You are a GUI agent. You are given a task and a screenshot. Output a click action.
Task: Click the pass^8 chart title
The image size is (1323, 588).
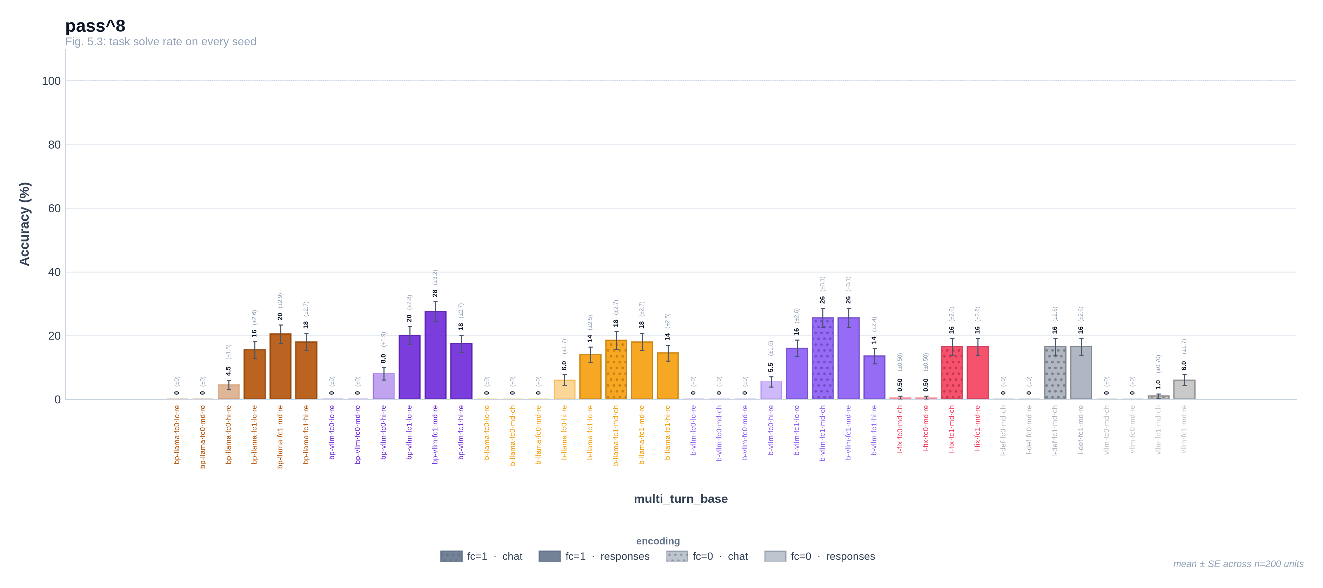point(95,26)
